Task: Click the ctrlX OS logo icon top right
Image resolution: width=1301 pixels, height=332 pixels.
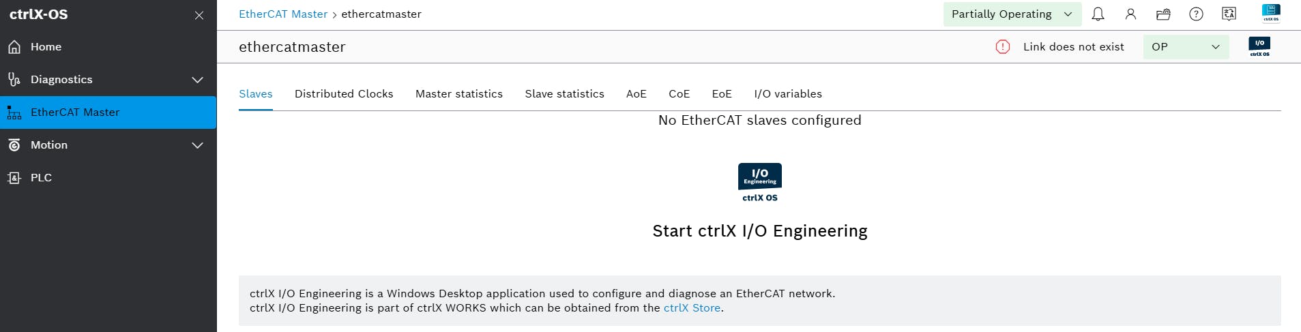Action: click(1271, 14)
